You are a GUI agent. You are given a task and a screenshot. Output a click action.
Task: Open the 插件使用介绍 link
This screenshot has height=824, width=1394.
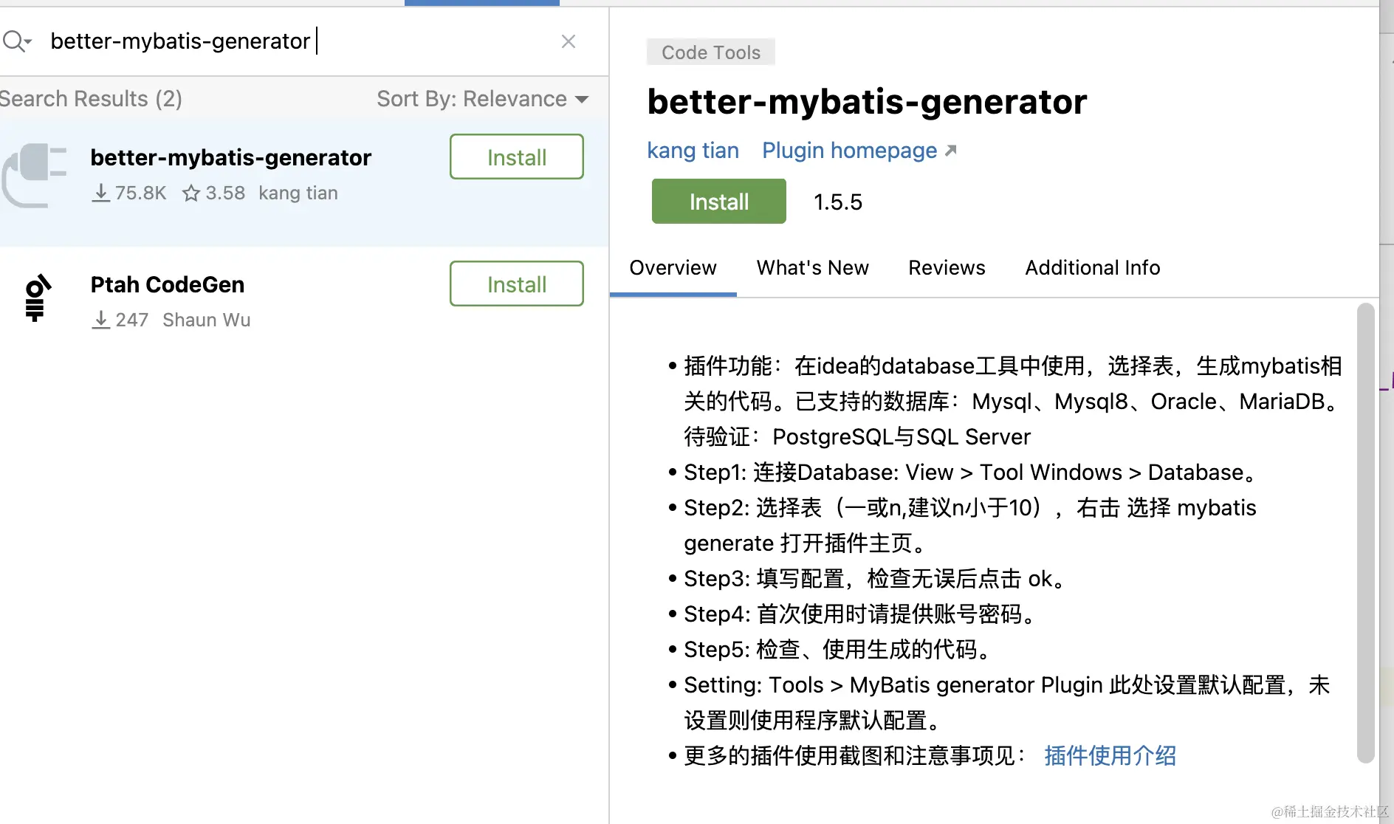point(1110,755)
